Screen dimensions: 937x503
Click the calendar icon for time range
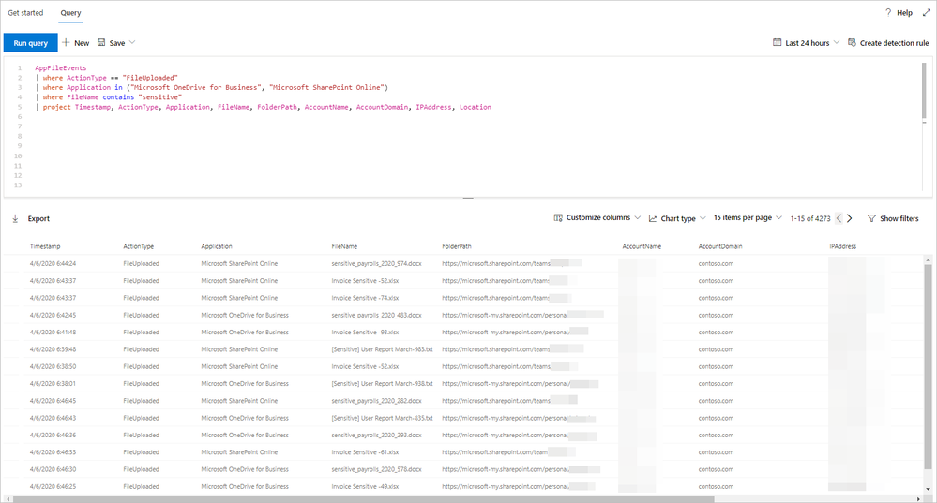(777, 42)
